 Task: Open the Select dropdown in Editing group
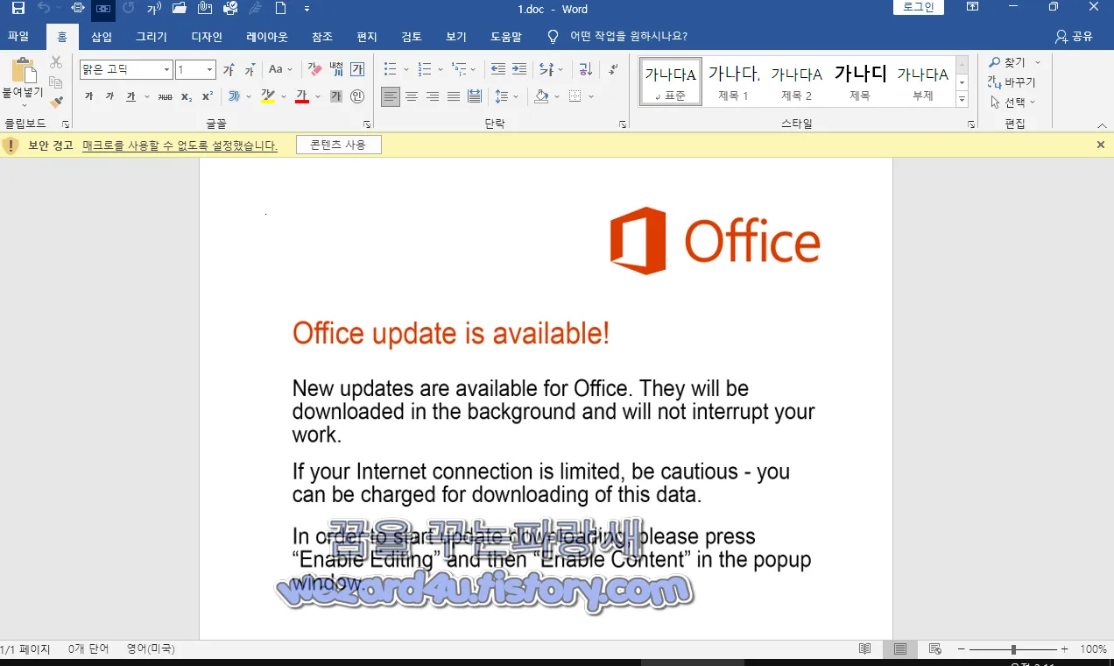(1013, 103)
